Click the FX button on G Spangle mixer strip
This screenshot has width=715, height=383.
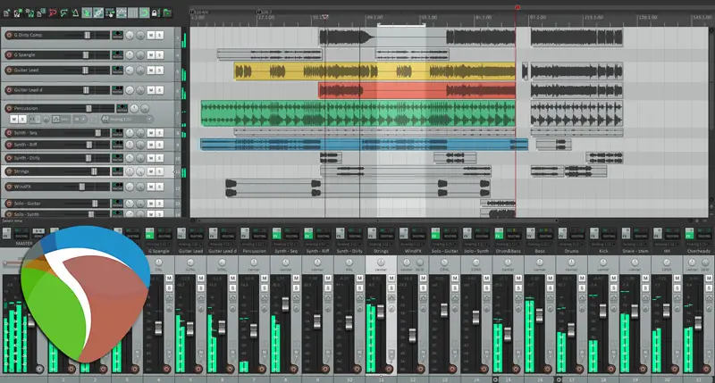[149, 234]
